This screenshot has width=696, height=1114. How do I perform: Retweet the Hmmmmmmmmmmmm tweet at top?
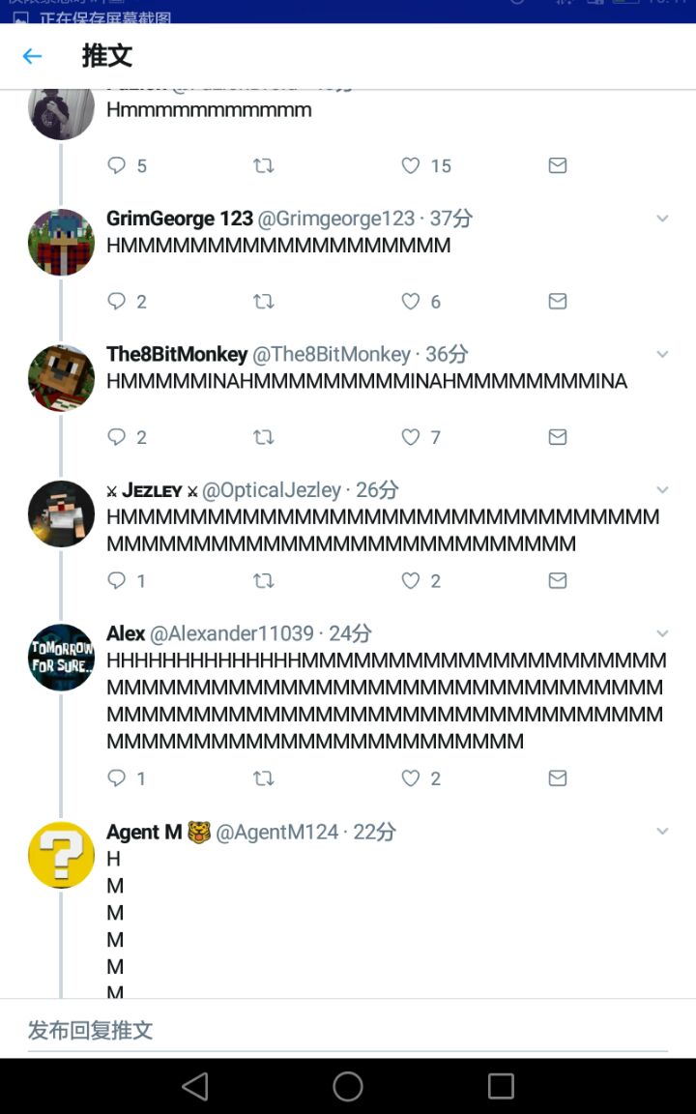[264, 165]
